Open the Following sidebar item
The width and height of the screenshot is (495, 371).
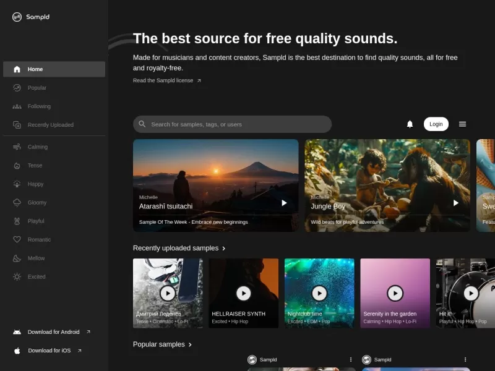[x=39, y=106]
